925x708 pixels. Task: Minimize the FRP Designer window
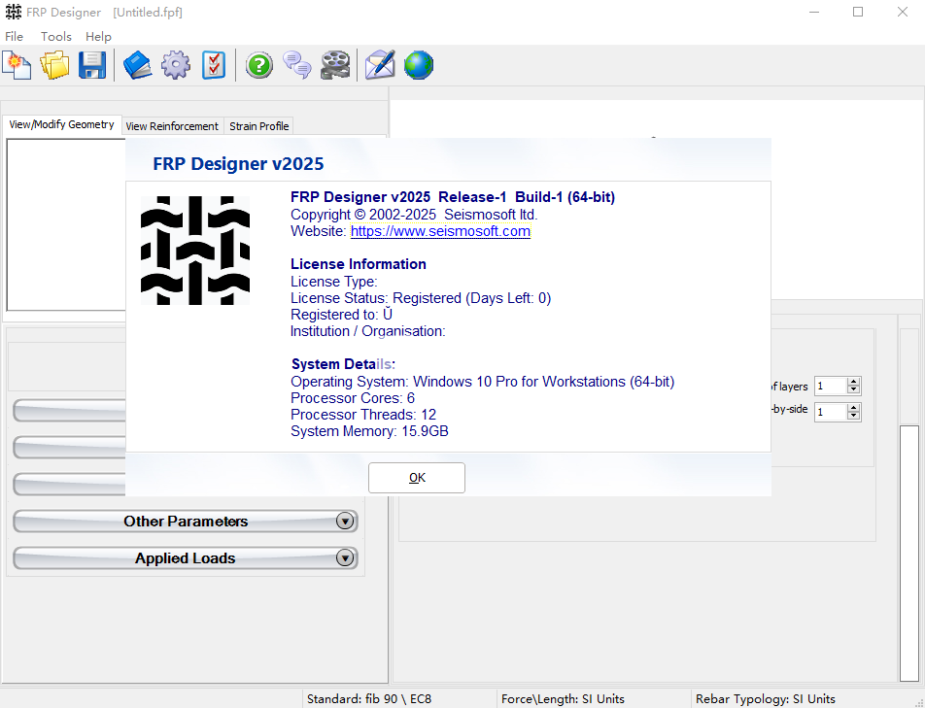pyautogui.click(x=814, y=12)
